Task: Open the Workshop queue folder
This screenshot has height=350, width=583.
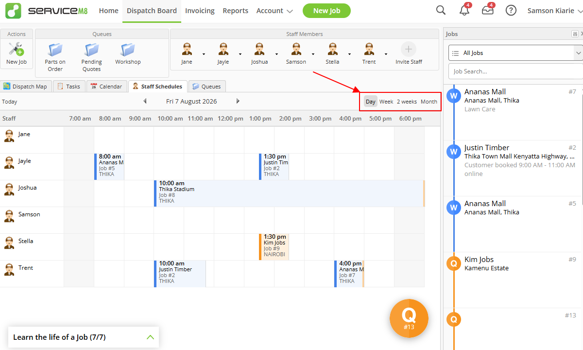Action: coord(128,49)
